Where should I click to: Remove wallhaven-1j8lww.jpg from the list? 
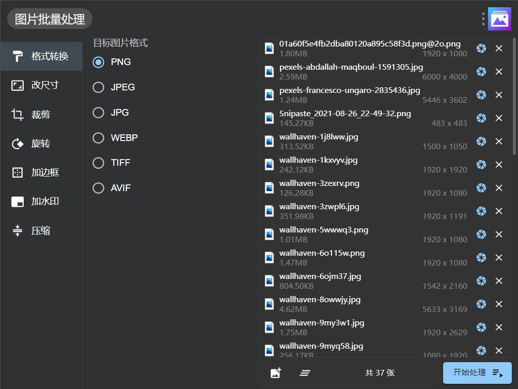(499, 142)
